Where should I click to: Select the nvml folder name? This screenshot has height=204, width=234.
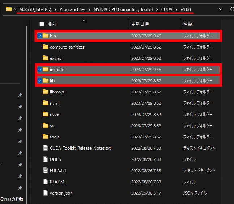point(55,103)
